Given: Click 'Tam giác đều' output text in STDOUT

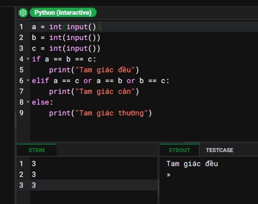Looking at the screenshot, I should click(x=192, y=164).
